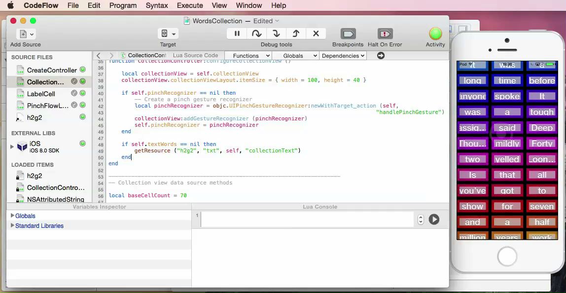Screen dimensions: 566x293
Task: Open the View menu
Action: (219, 5)
